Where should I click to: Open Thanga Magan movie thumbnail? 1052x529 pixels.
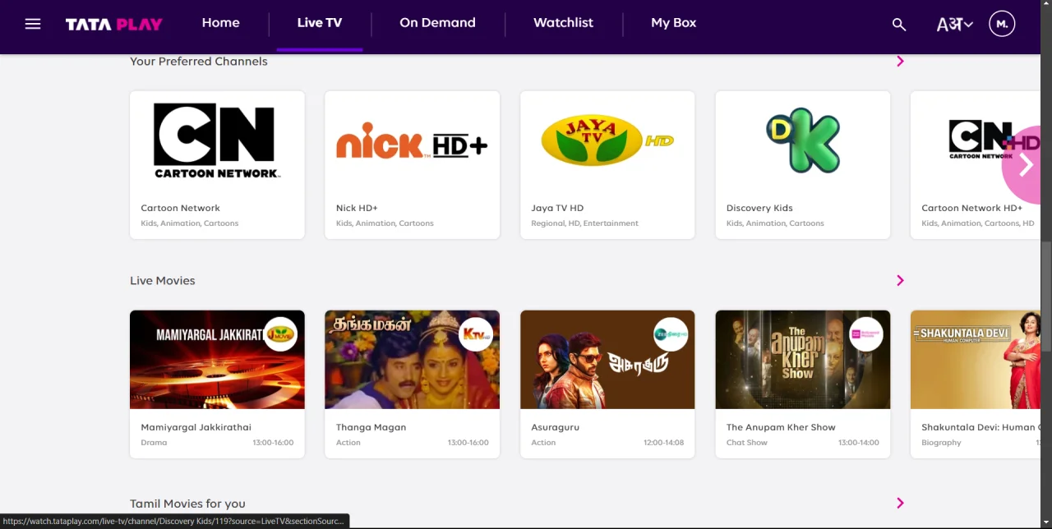coord(412,360)
